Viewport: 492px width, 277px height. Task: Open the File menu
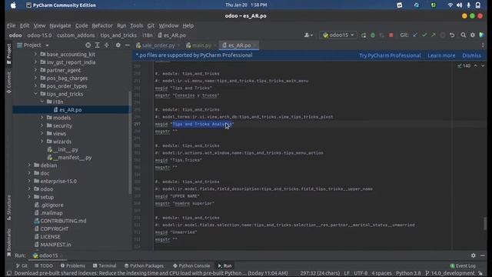pos(11,25)
